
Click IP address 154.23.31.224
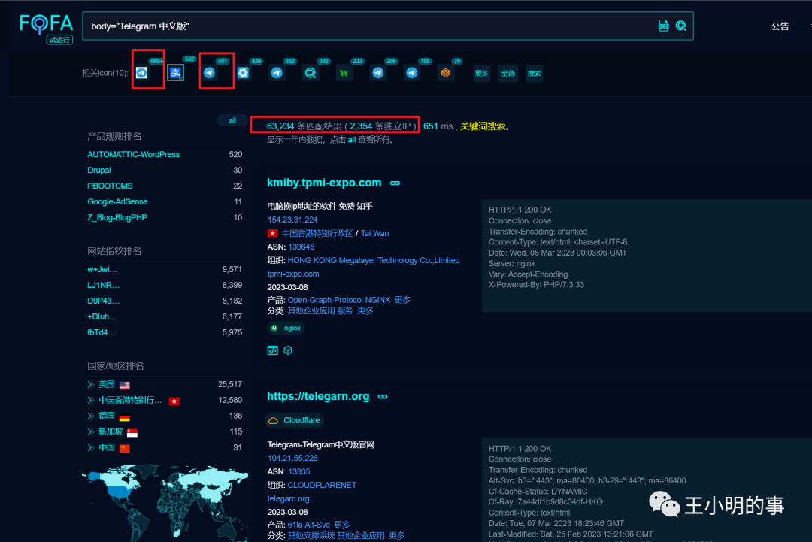(292, 220)
